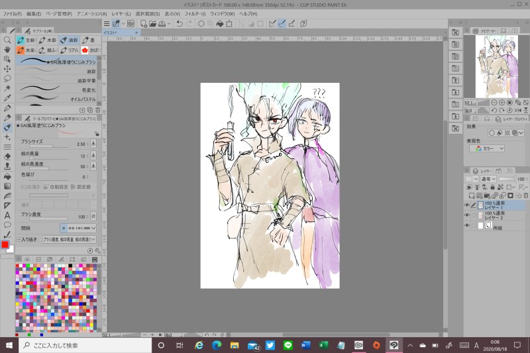The width and height of the screenshot is (530, 353).
Task: Select the 水彩 sub tool group
Action: 48,40
